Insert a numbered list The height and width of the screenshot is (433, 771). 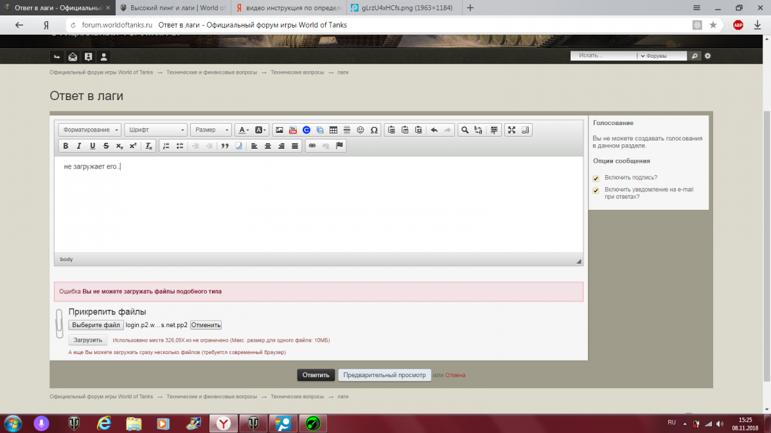coord(166,146)
